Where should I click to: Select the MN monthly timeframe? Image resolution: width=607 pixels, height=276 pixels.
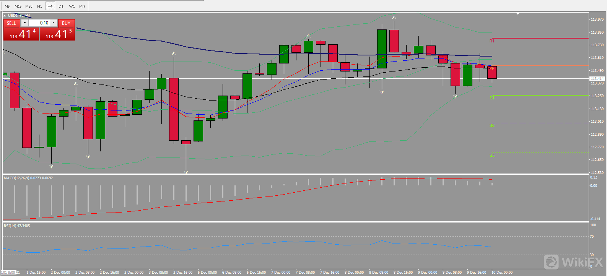[82, 6]
